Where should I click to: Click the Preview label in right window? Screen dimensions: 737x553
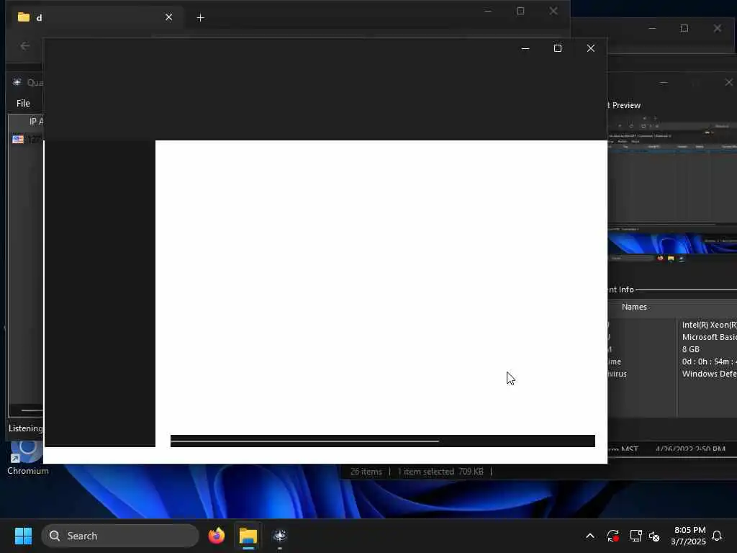626,105
